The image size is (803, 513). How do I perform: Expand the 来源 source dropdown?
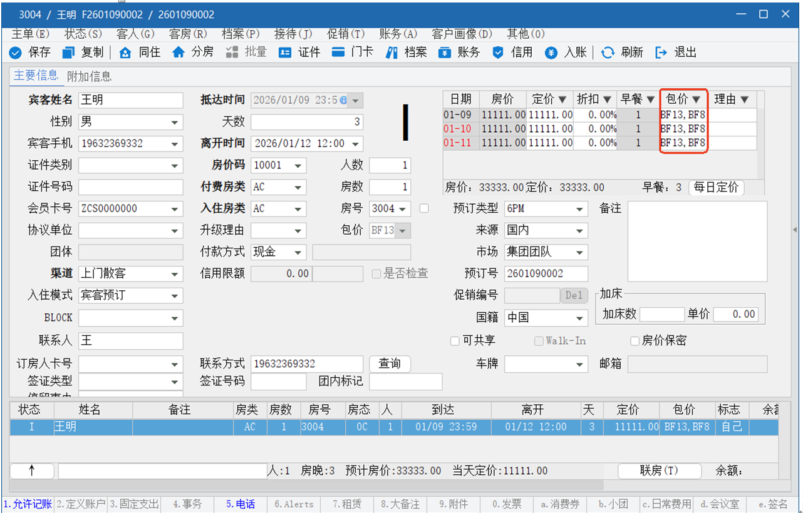[x=581, y=230]
